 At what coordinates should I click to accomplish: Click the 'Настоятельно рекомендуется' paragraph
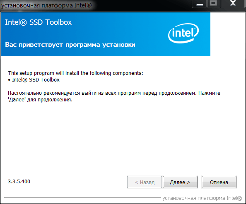coord(114,96)
